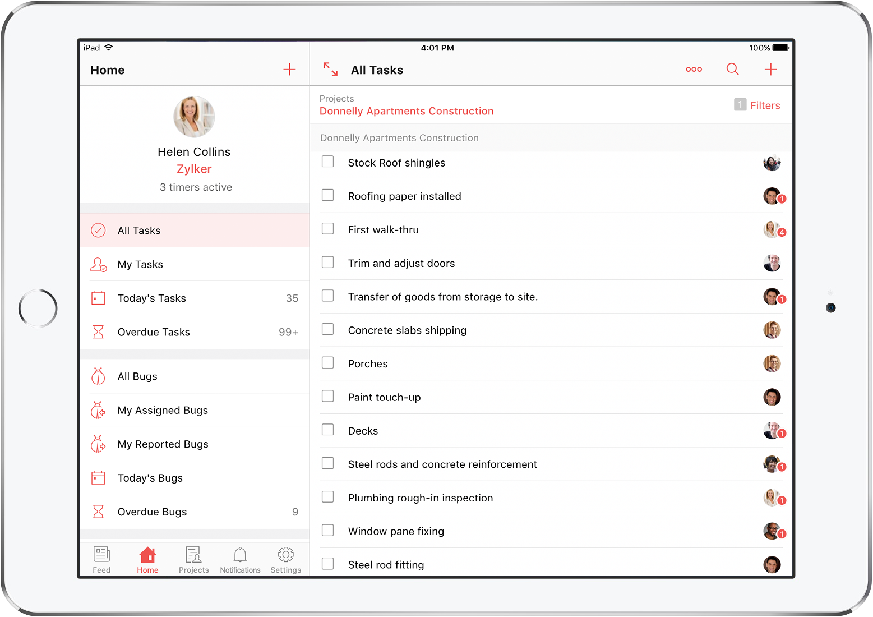Click the My Reported Bugs icon
This screenshot has width=873, height=617.
point(98,444)
